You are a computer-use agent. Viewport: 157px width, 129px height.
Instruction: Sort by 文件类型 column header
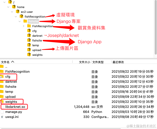98,62
